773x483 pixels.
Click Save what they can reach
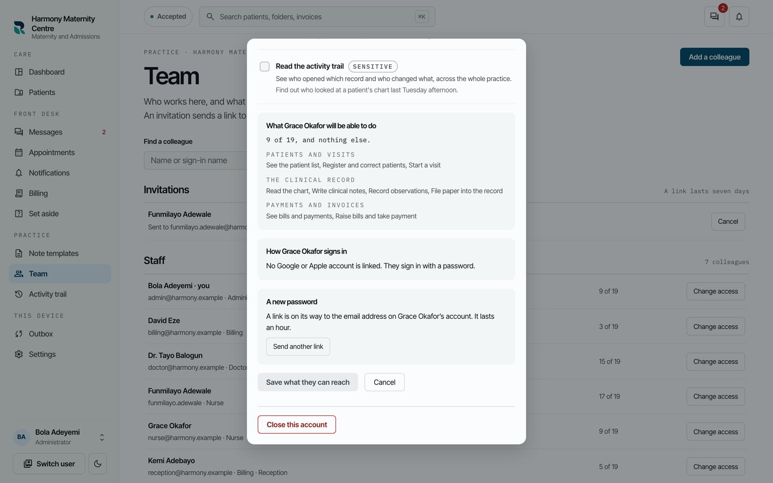(308, 382)
